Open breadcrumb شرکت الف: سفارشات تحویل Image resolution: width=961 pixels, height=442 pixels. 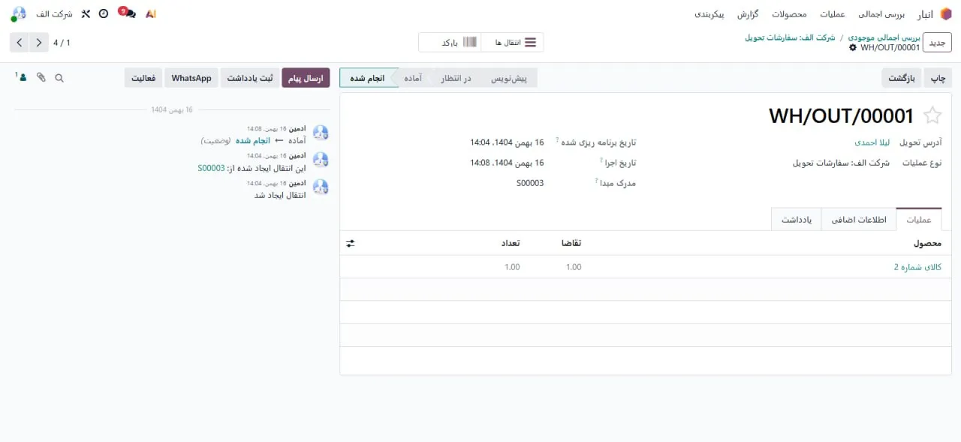click(791, 37)
